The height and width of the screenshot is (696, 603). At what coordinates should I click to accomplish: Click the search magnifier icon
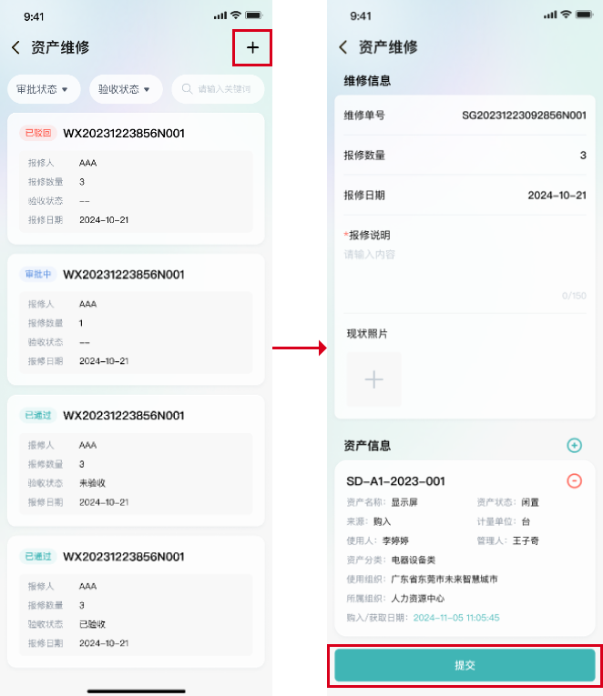(187, 89)
